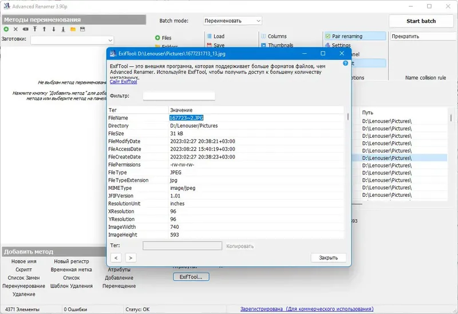Add the Перенумерование method
This screenshot has height=314, width=458.
click(x=23, y=286)
